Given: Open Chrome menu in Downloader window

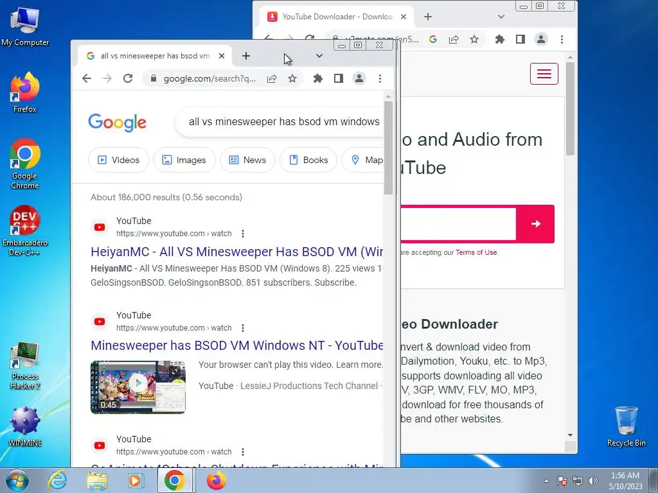Looking at the screenshot, I should [562, 39].
